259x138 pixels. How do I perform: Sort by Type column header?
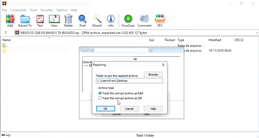point(181,40)
